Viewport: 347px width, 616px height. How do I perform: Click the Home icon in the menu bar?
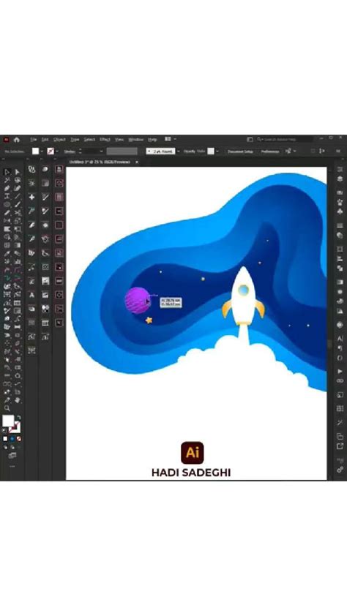(x=17, y=140)
